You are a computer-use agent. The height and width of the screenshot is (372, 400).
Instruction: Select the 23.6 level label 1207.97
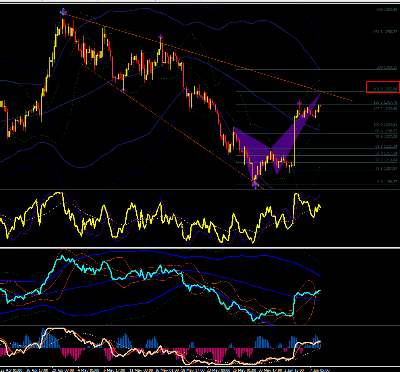tap(386, 169)
